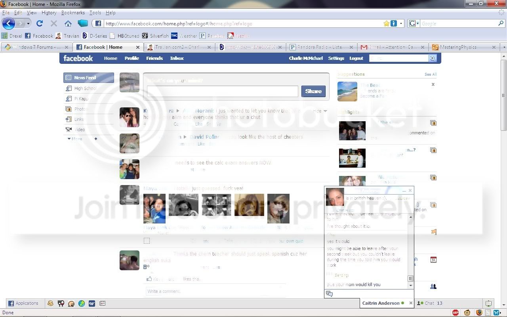Switch to the MasteringPhysics tab
The image size is (507, 317).
[465, 47]
